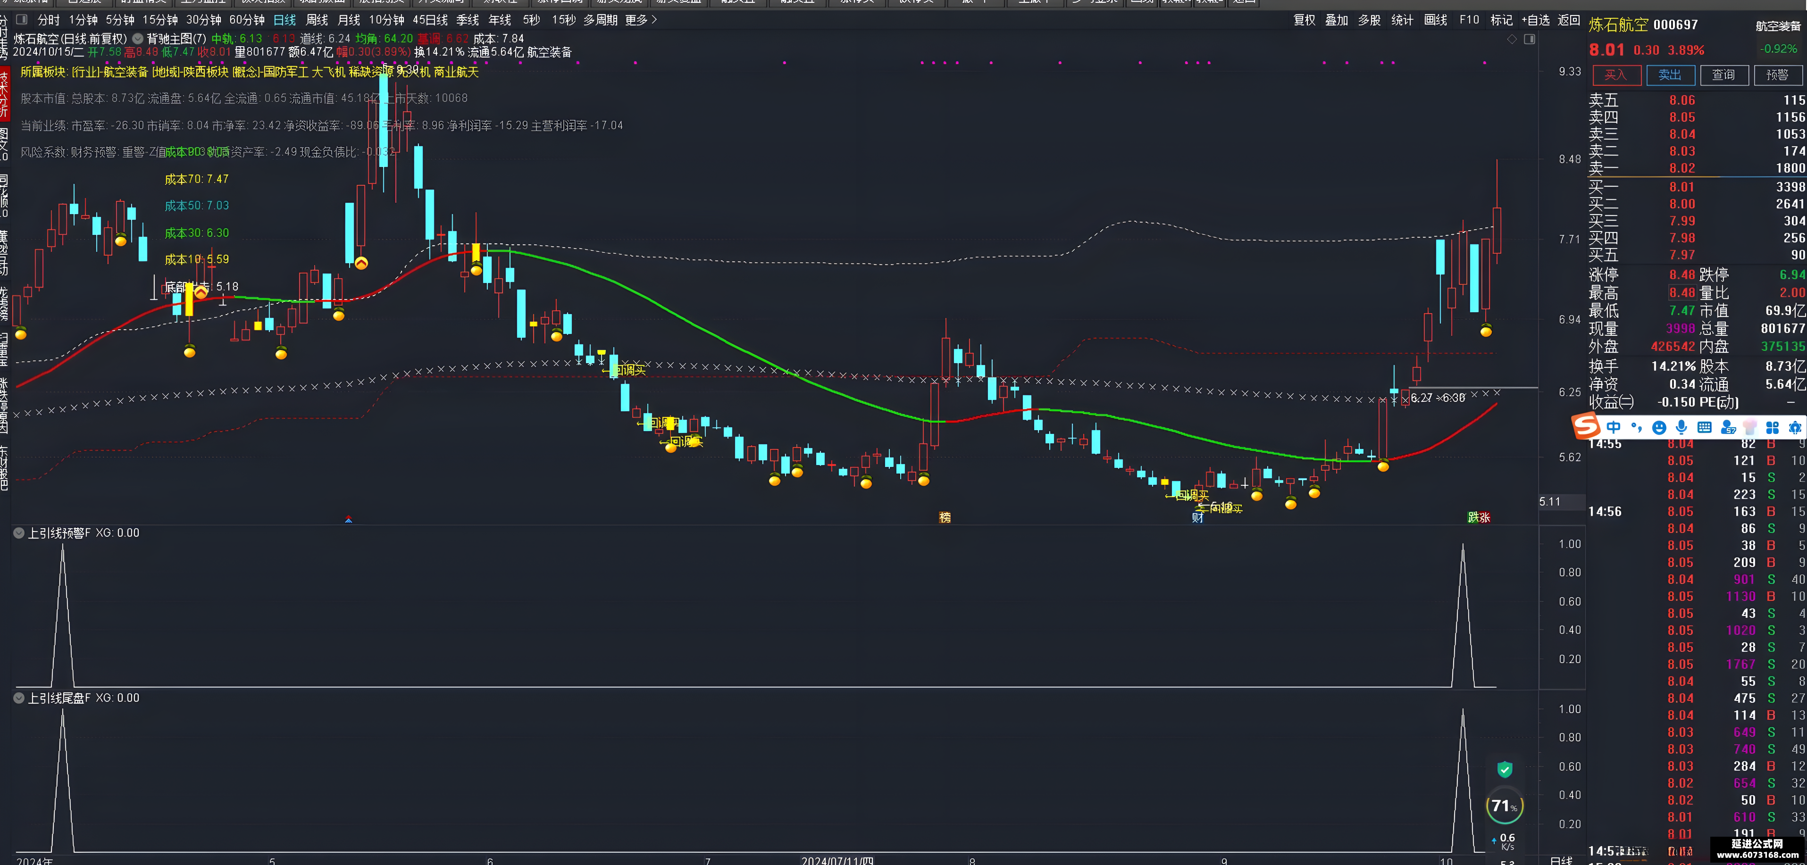Click the emoji face icon

(x=1659, y=428)
